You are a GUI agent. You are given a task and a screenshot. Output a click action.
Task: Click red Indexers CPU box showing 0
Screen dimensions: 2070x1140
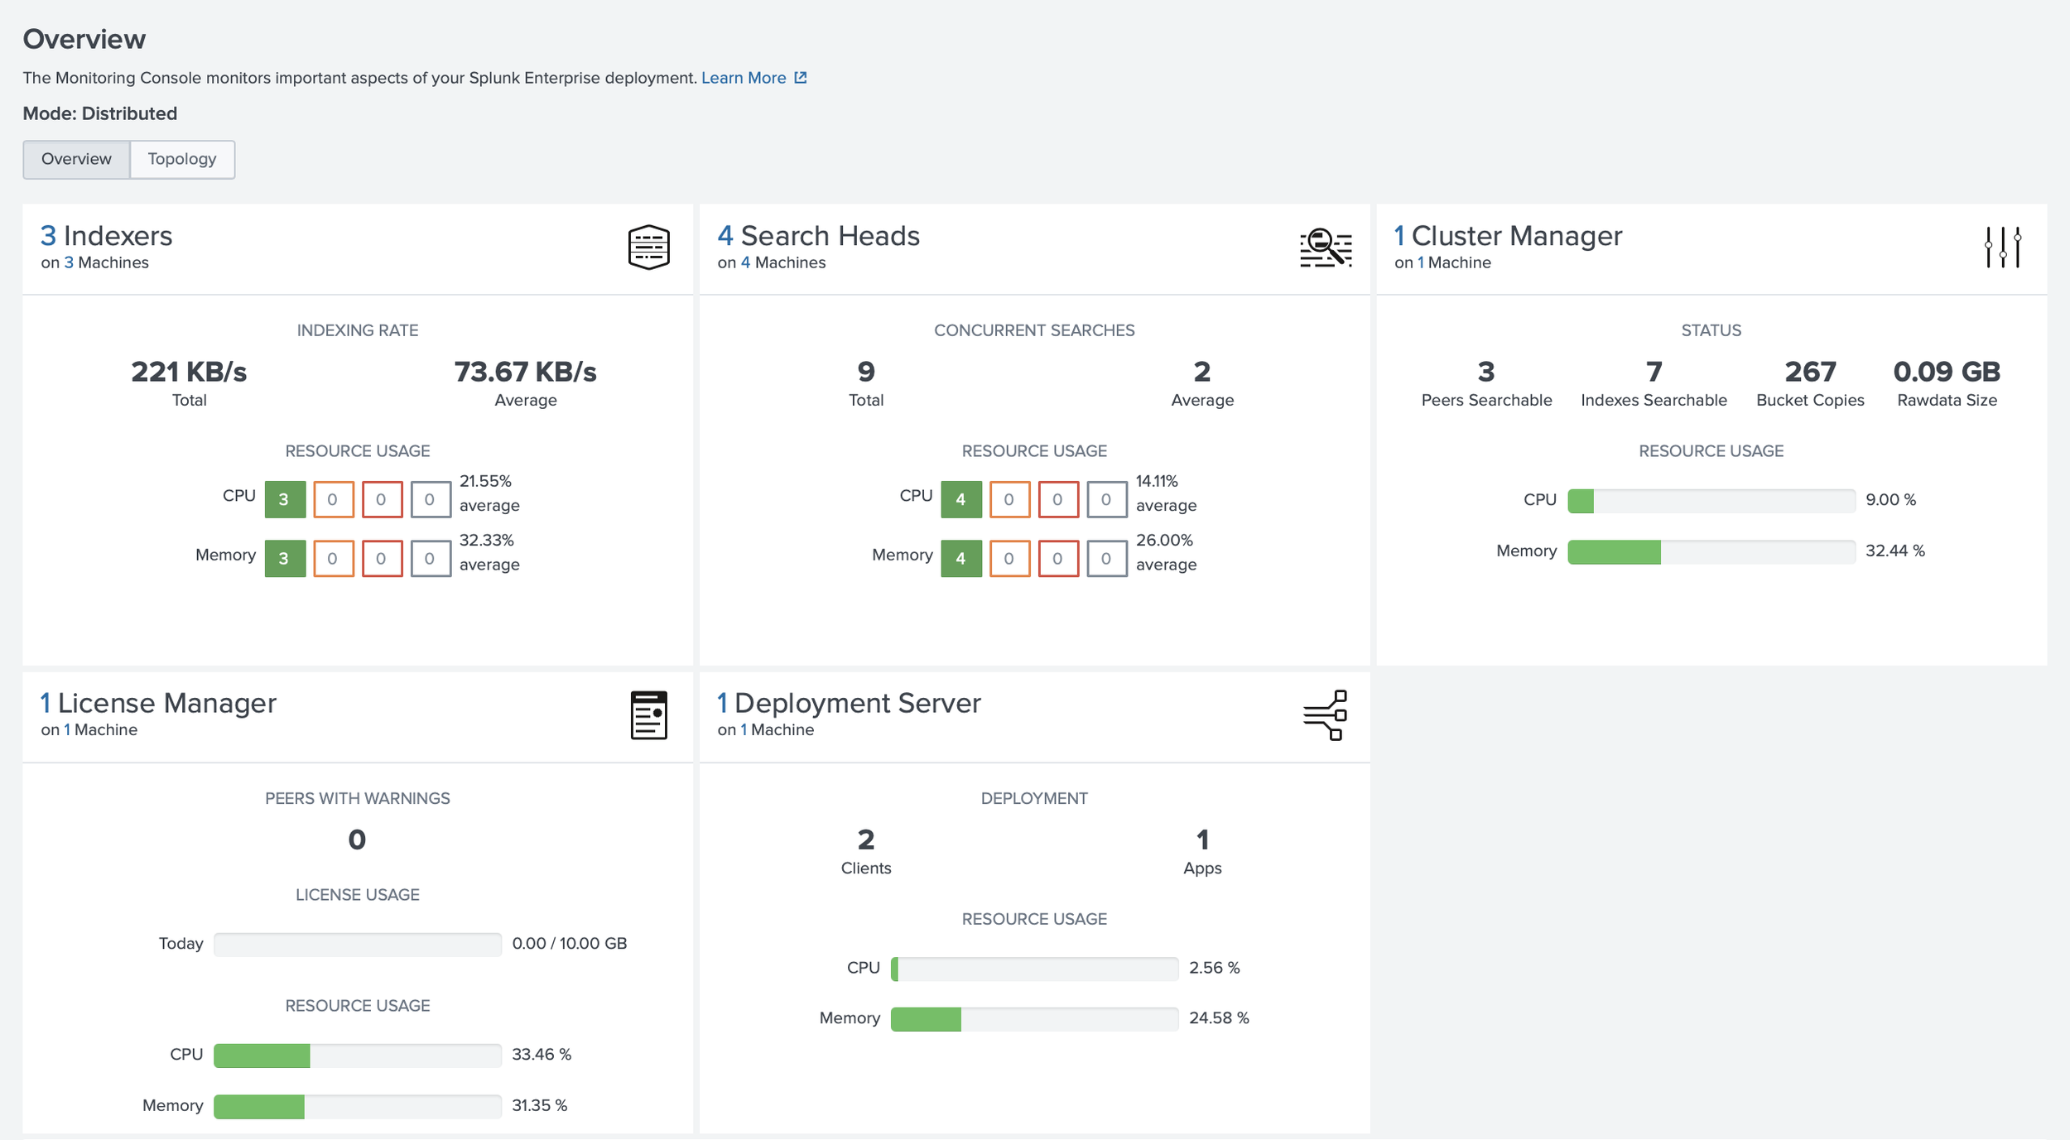[382, 499]
